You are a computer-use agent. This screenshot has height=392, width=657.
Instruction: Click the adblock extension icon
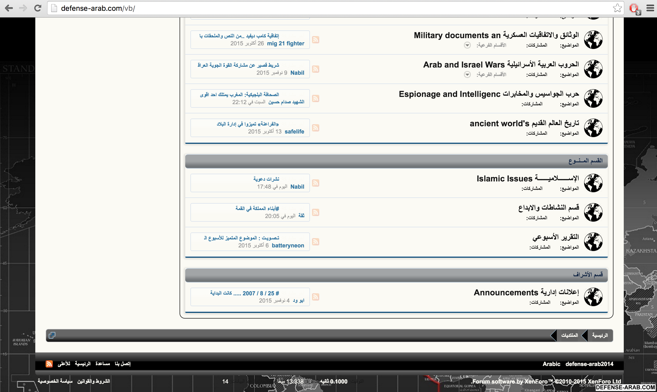pos(634,8)
